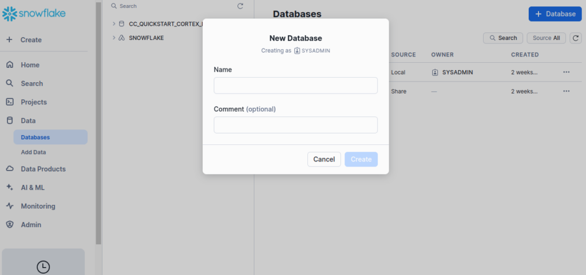Cancel the New Database dialog

pyautogui.click(x=324, y=159)
